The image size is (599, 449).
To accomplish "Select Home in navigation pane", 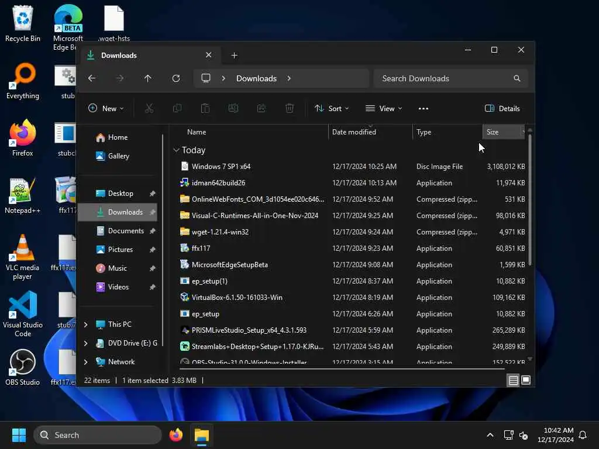I will [118, 137].
